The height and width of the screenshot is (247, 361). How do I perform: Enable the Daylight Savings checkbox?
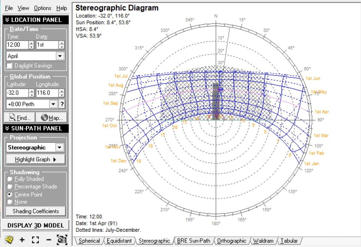point(9,66)
